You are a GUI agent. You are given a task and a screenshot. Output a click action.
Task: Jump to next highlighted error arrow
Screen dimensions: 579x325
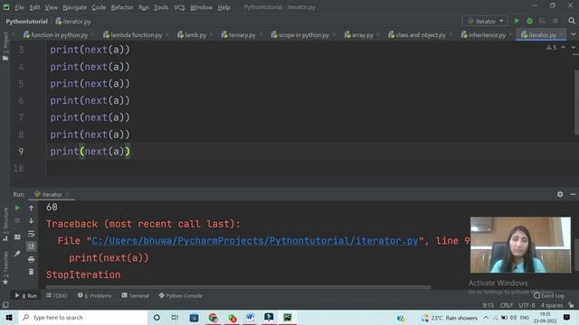(x=573, y=47)
